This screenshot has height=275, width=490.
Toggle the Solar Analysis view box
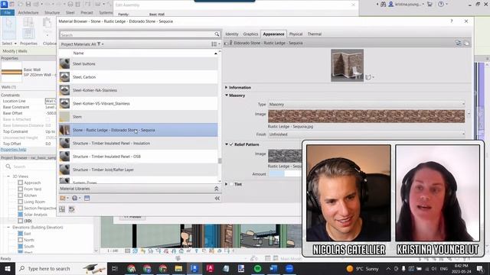point(21,215)
